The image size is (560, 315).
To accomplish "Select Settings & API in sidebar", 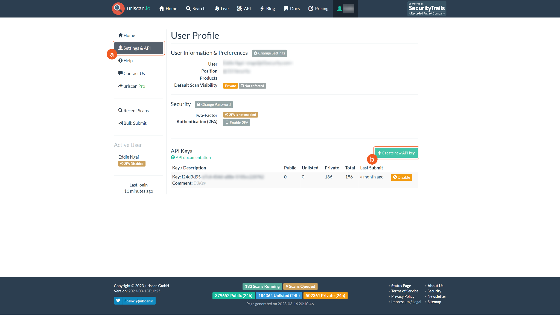I will pyautogui.click(x=138, y=48).
